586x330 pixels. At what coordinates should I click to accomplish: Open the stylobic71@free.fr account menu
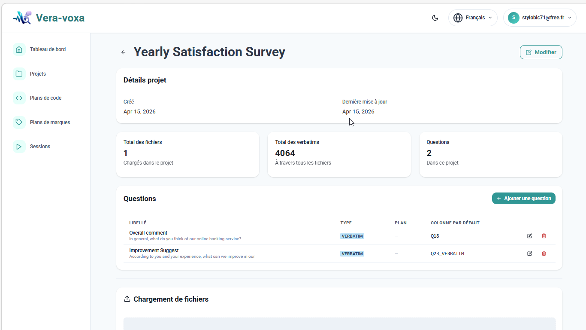(540, 18)
